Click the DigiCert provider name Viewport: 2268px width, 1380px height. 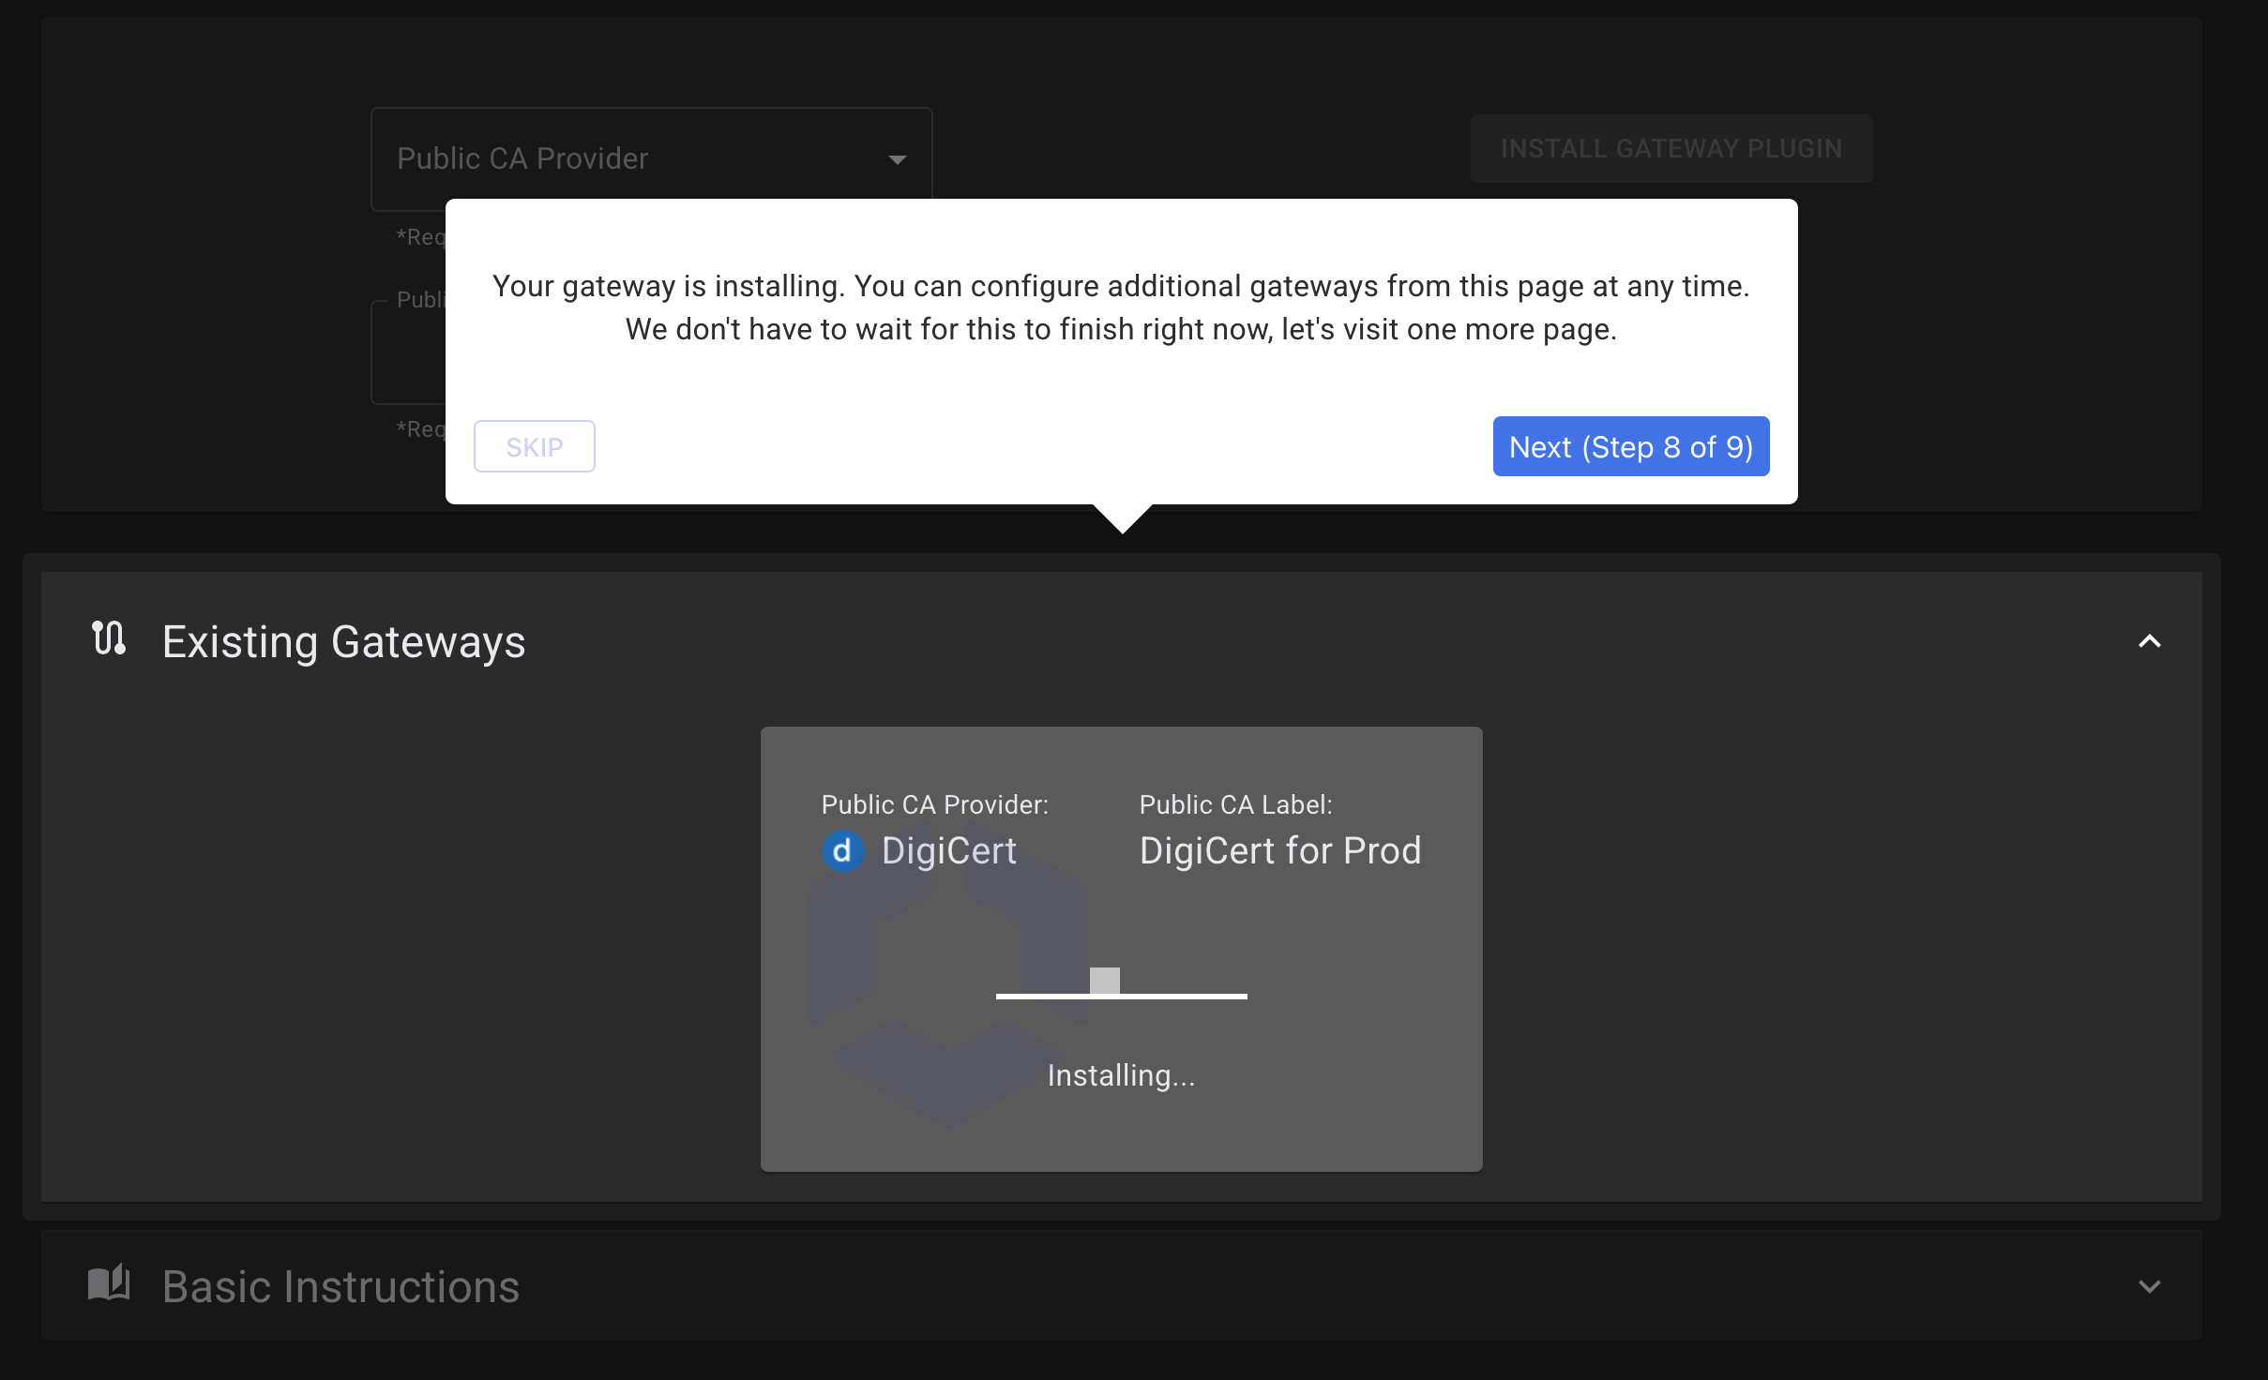(948, 851)
